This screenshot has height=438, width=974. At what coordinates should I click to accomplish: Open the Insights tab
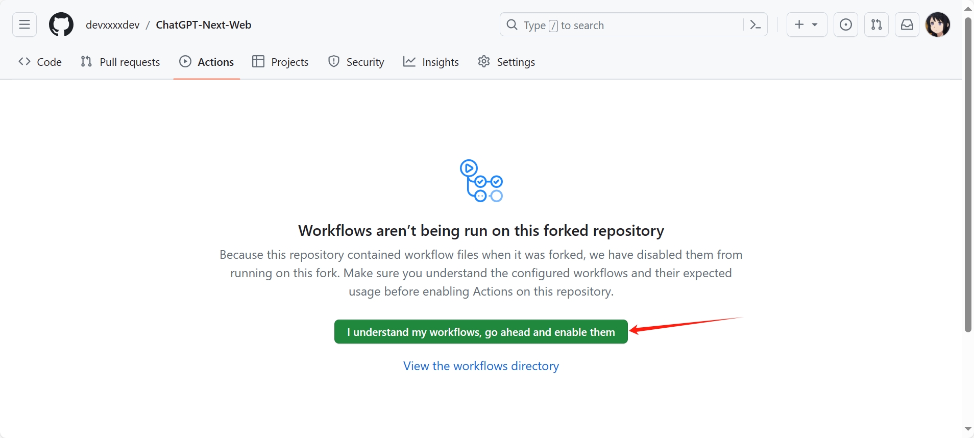coord(431,62)
